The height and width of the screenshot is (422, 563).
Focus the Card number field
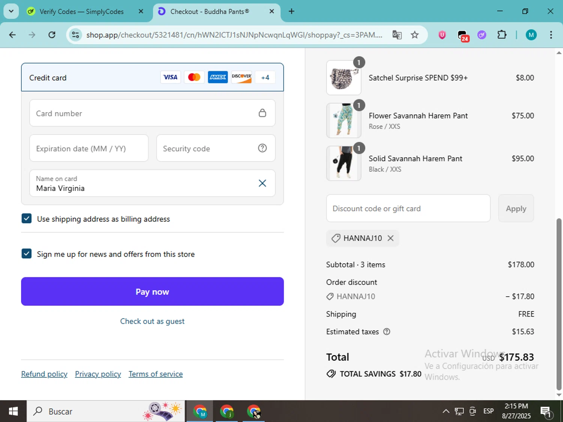pyautogui.click(x=152, y=113)
